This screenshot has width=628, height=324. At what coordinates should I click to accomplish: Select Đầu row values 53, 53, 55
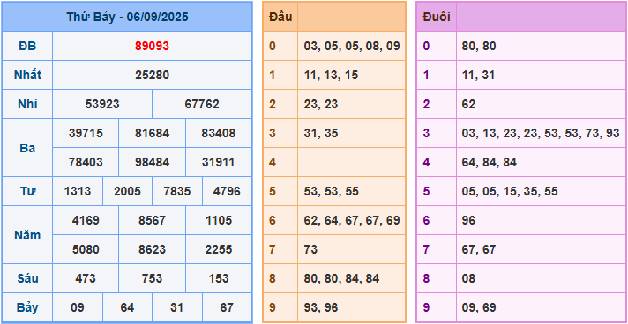point(331,191)
